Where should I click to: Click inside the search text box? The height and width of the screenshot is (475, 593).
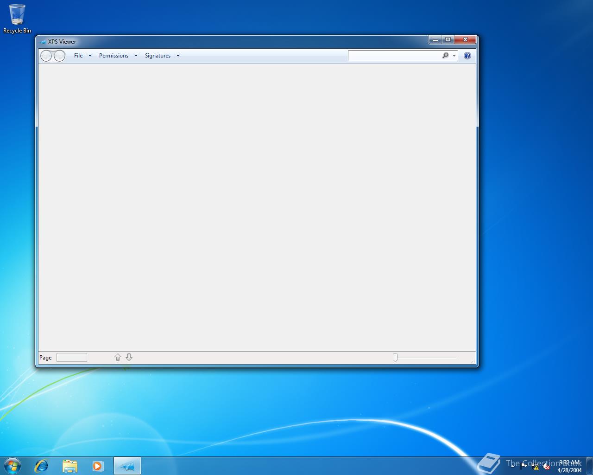pos(394,56)
